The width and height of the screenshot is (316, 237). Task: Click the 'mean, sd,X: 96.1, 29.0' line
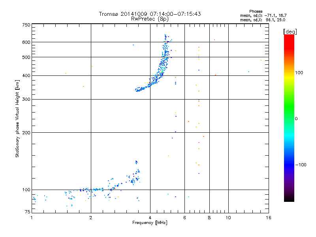click(263, 20)
